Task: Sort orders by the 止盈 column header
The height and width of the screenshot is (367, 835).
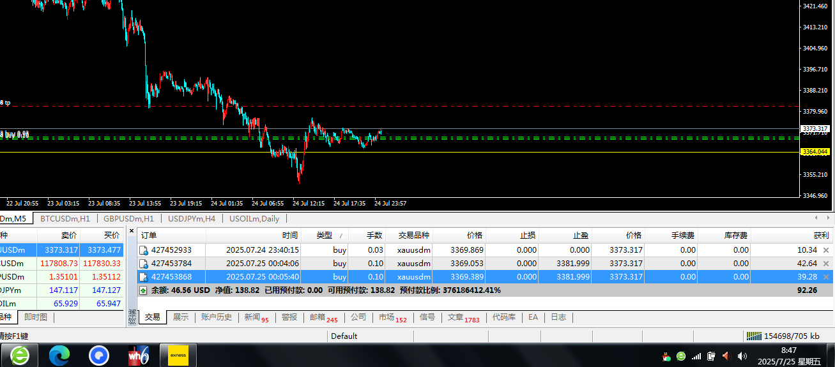Action: 565,236
